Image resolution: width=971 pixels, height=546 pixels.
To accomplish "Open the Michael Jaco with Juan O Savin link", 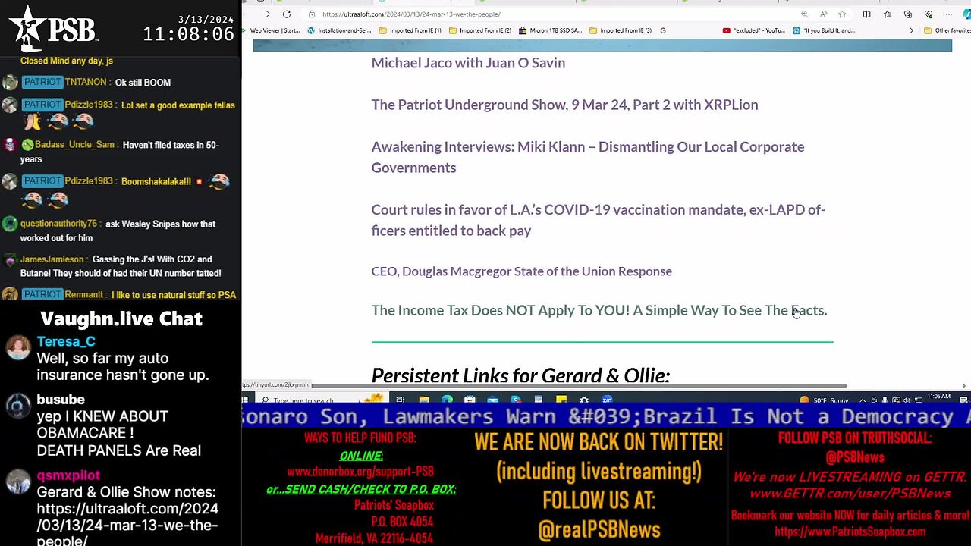I will point(468,63).
